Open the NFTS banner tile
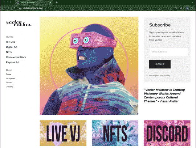Image resolution: width=196 pixels, height=148 pixels. tap(115, 133)
